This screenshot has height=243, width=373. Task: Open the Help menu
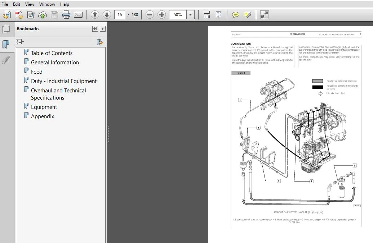tap(65, 4)
